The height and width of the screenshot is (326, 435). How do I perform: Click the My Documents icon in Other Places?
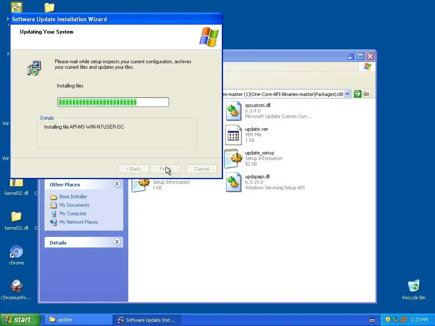pyautogui.click(x=54, y=205)
